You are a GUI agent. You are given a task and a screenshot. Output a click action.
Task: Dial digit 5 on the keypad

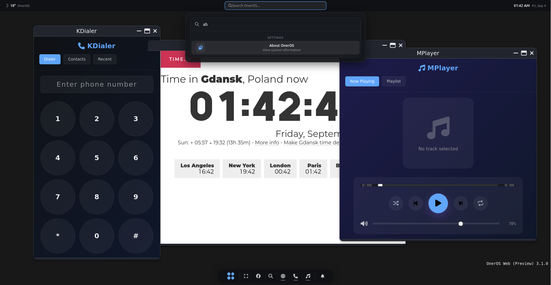pos(97,158)
